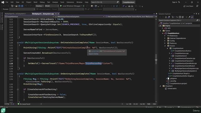Click the Open File toolbar icon
201x113 pixels.
(16, 6)
